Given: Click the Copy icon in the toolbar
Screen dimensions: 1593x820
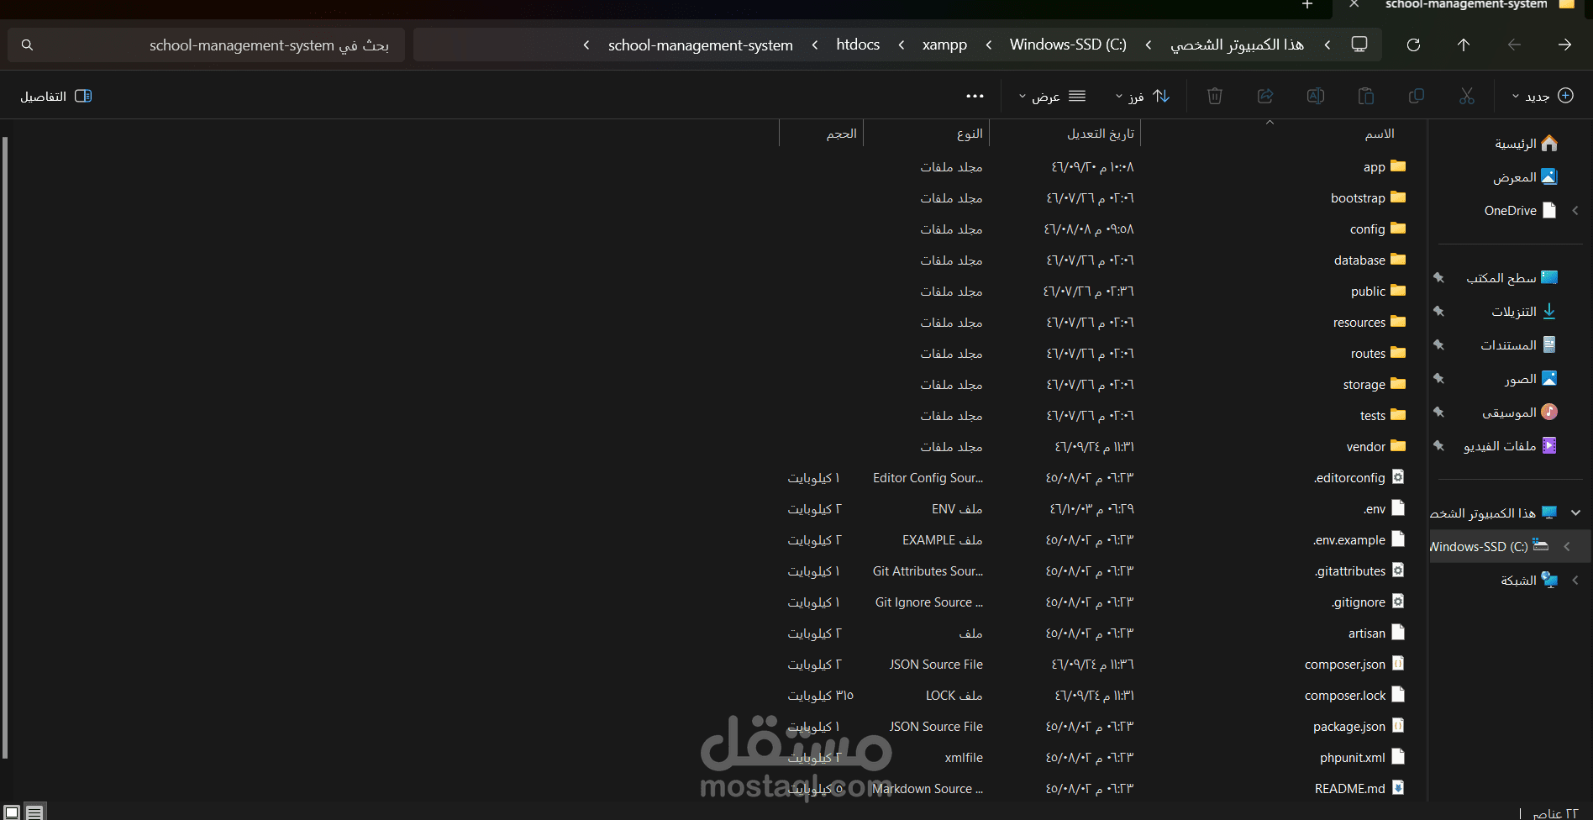Looking at the screenshot, I should [1417, 96].
